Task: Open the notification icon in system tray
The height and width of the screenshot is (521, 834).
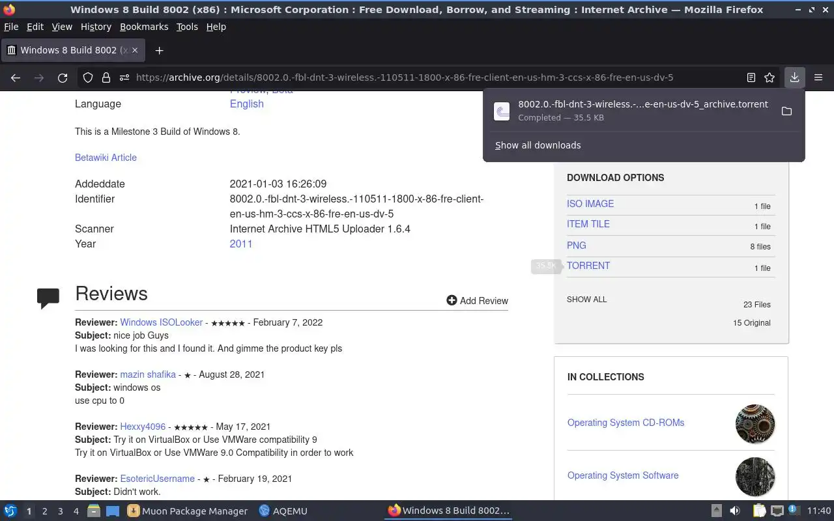Action: tap(794, 510)
